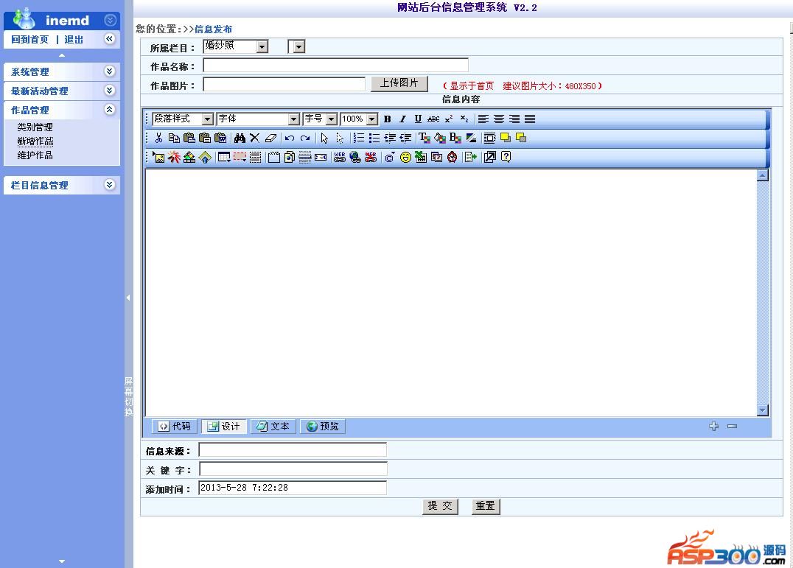This screenshot has height=568, width=793.
Task: Switch to 预览 preview tab
Action: pos(323,427)
